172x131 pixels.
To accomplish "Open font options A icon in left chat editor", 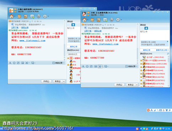I will pyautogui.click(x=10, y=63).
